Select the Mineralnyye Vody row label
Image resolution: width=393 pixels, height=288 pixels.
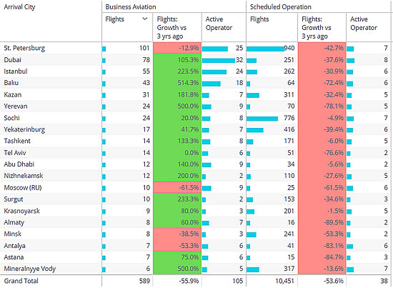[x=29, y=269]
